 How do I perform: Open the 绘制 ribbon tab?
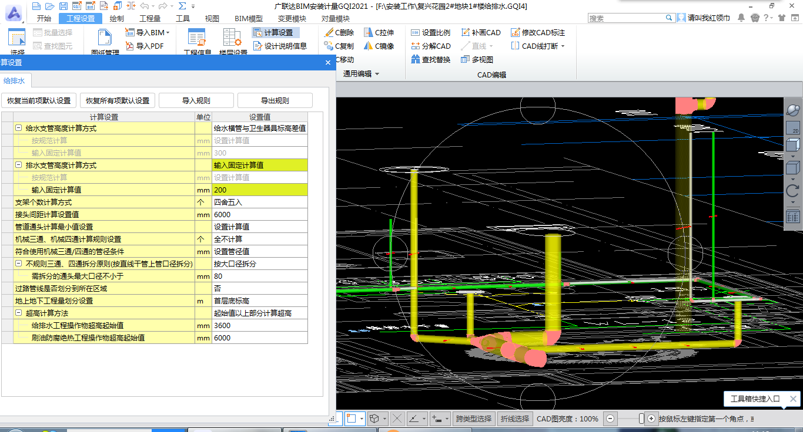(x=117, y=18)
